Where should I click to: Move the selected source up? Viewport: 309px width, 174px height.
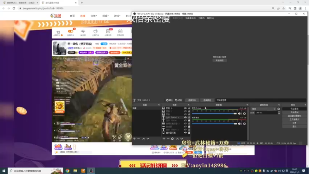(177, 139)
